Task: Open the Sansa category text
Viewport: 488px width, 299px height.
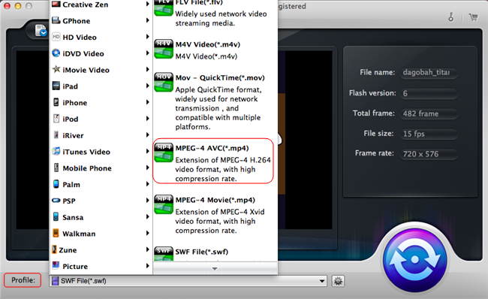Action: (73, 217)
